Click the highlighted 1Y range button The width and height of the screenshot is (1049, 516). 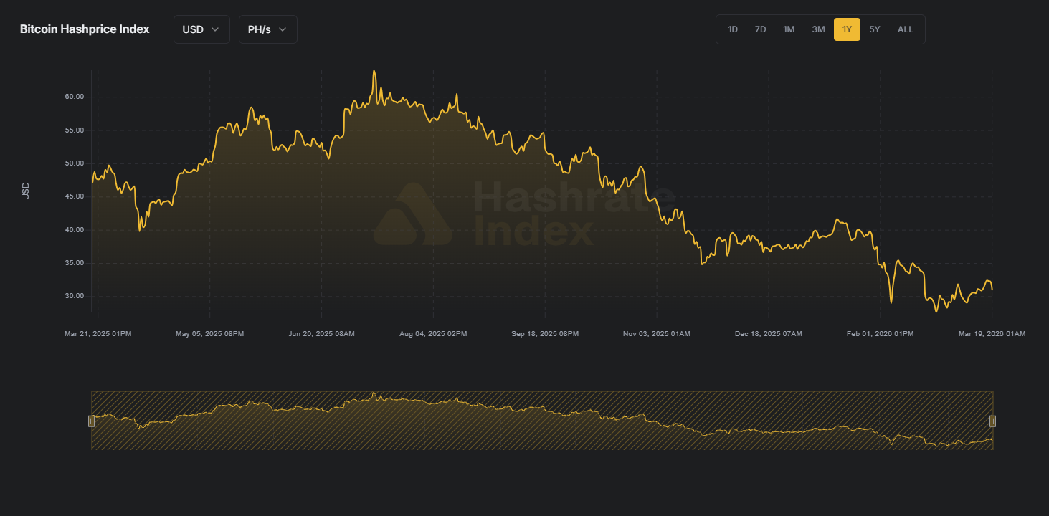(x=847, y=29)
